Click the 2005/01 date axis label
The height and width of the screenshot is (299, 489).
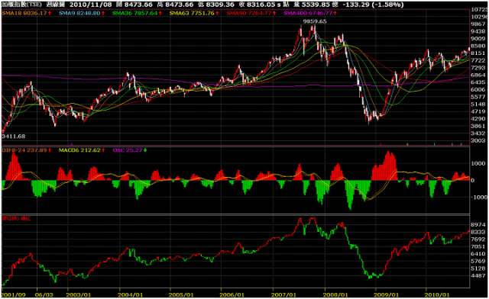pos(181,294)
